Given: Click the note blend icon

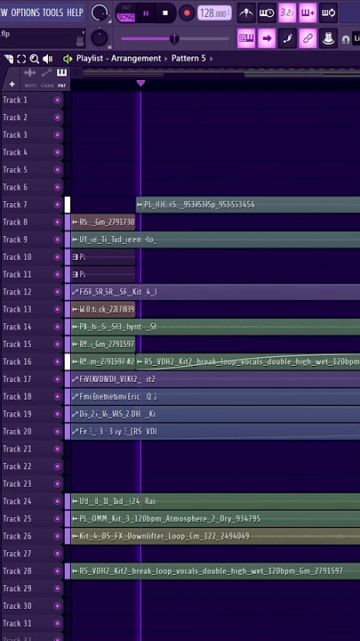Looking at the screenshot, I should (x=287, y=38).
